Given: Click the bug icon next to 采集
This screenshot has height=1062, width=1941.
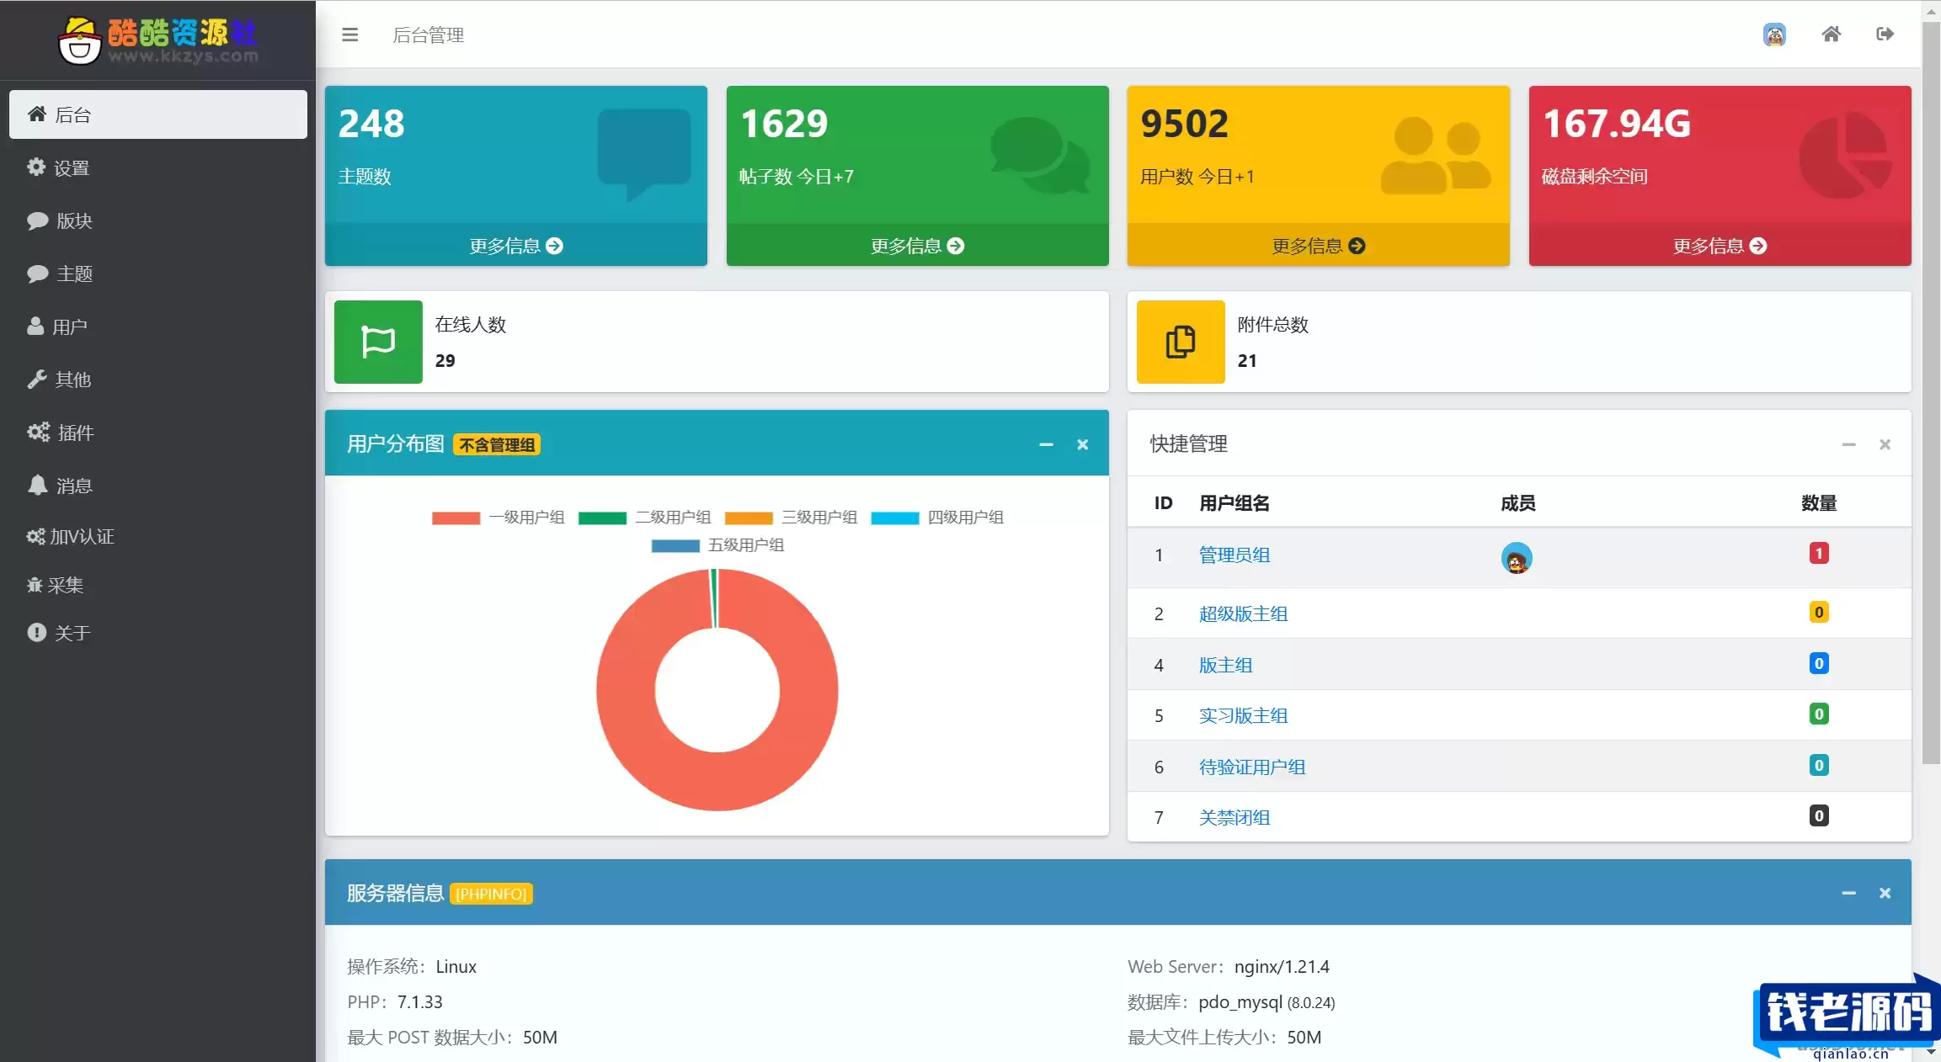Looking at the screenshot, I should [35, 584].
